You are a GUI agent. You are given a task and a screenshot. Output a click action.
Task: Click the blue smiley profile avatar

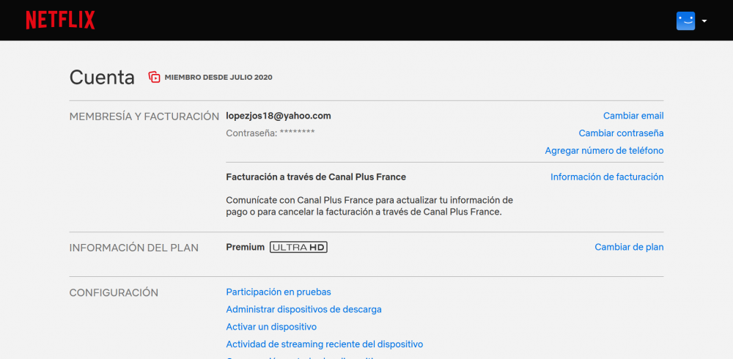tap(685, 21)
